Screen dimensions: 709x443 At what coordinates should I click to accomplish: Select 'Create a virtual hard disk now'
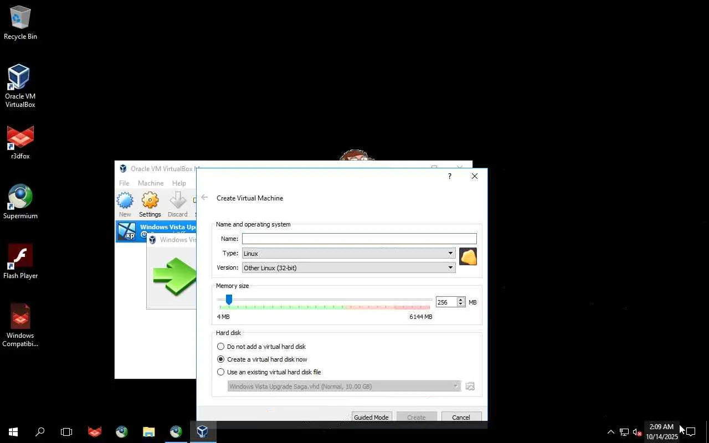pos(262,359)
